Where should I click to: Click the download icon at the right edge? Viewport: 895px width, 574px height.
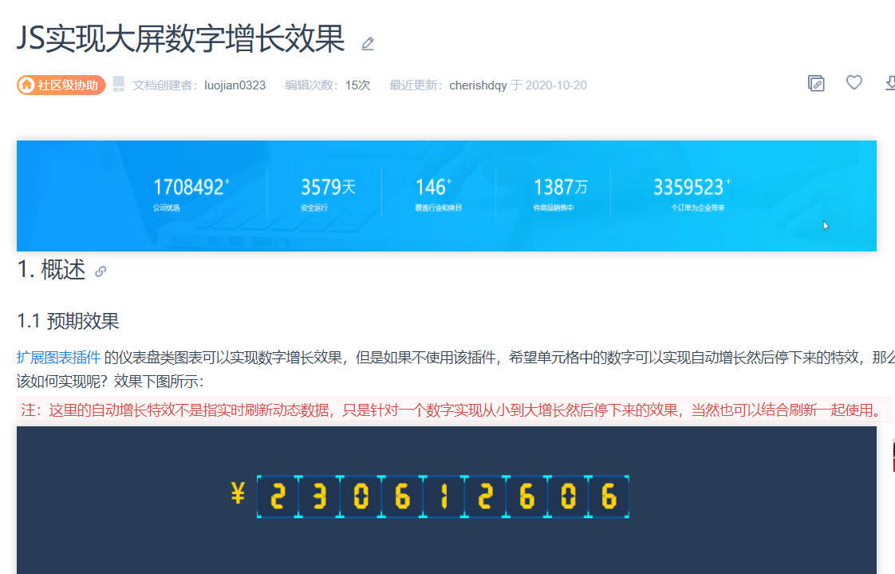tap(890, 83)
